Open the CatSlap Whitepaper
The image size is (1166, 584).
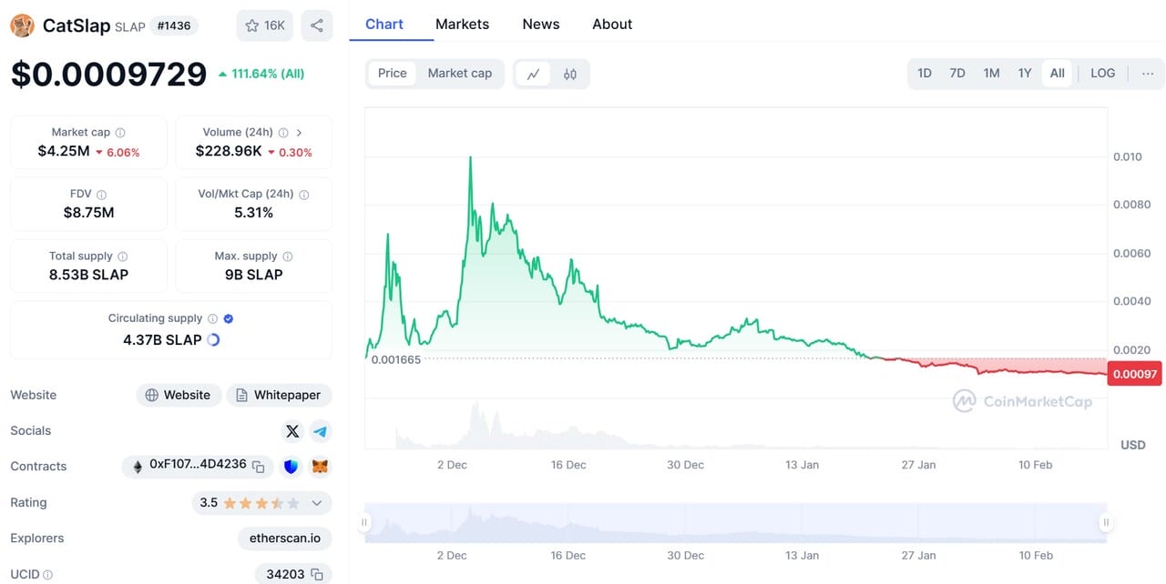coord(279,395)
